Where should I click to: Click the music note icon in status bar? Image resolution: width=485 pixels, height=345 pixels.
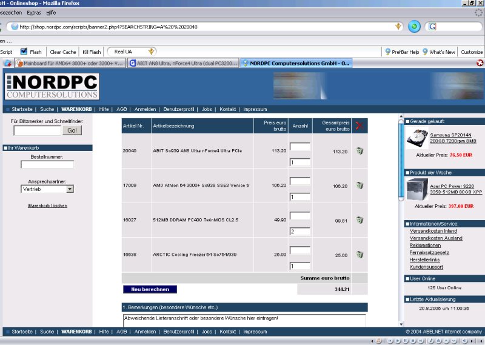click(431, 341)
